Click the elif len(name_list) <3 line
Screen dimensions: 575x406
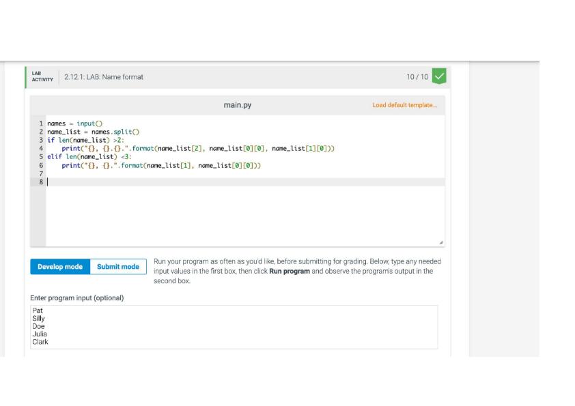tap(89, 157)
